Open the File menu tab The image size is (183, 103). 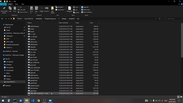coord(3,4)
